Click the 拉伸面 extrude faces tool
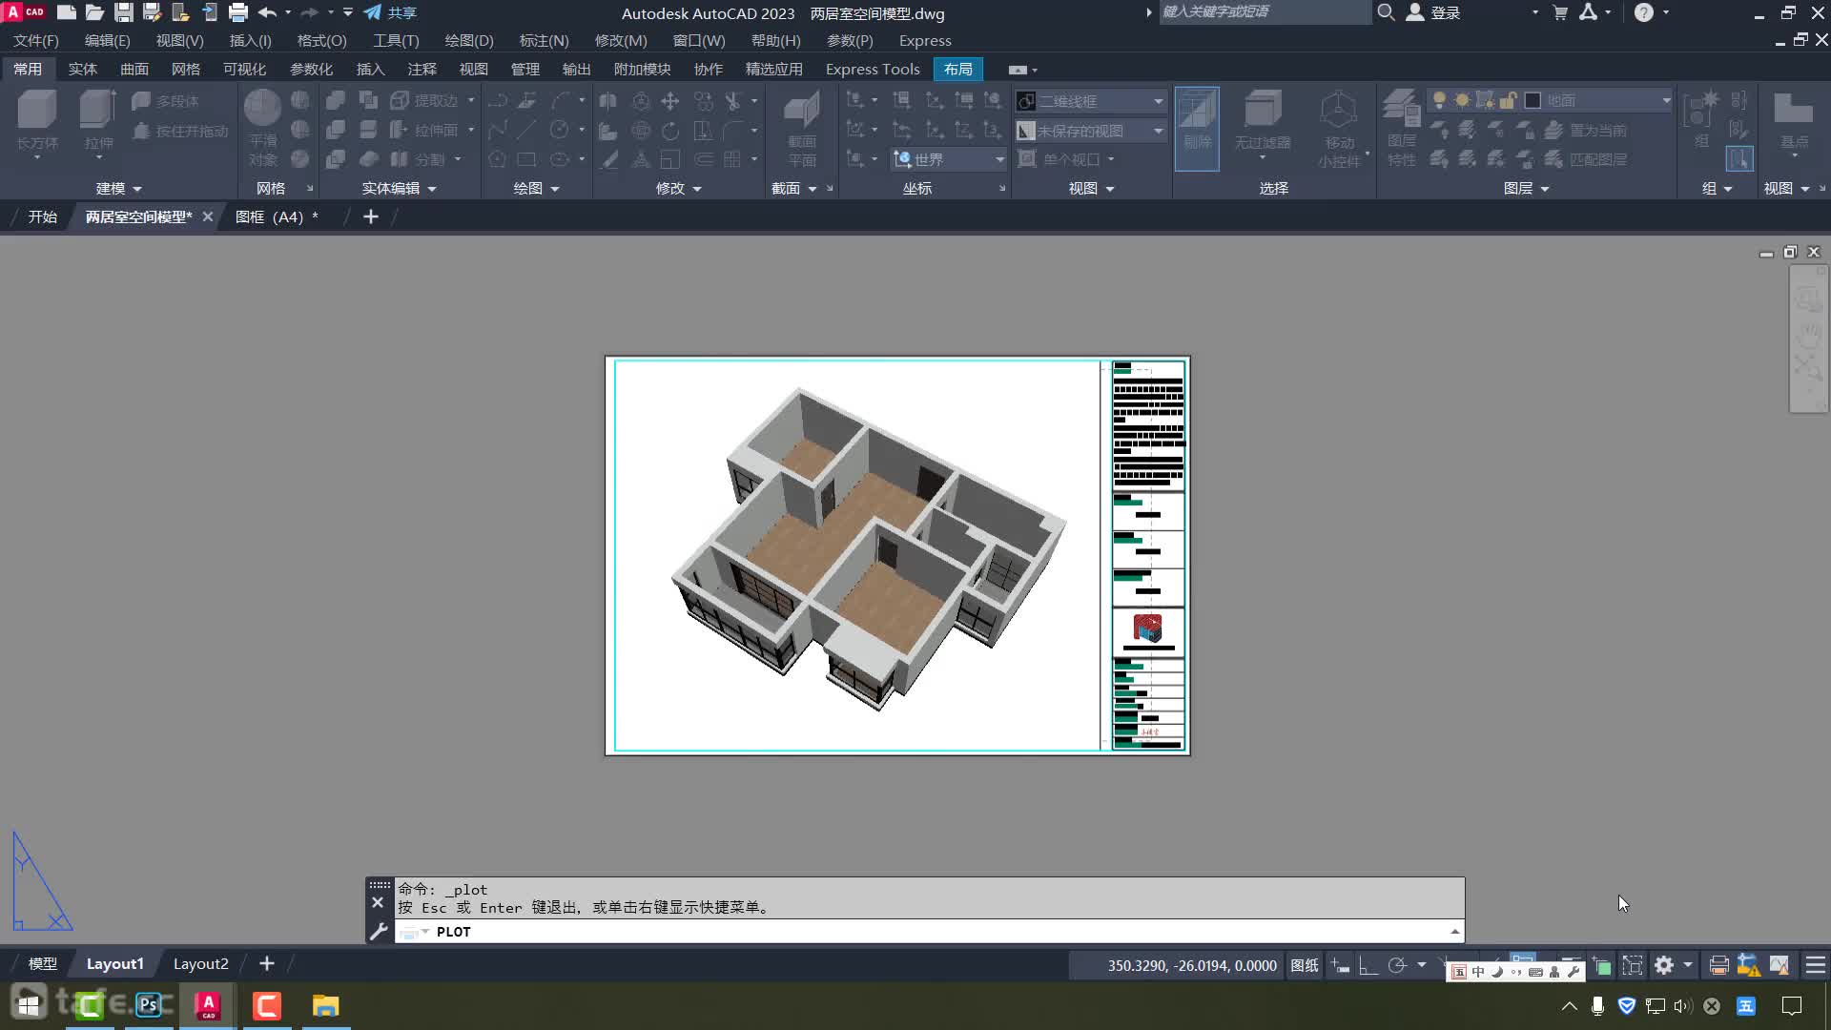Viewport: 1831px width, 1030px height. coord(425,130)
